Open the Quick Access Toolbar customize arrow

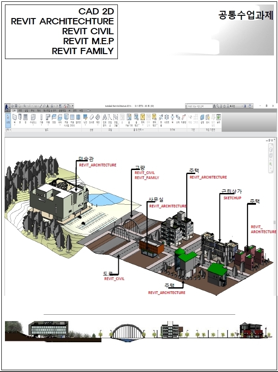point(72,106)
